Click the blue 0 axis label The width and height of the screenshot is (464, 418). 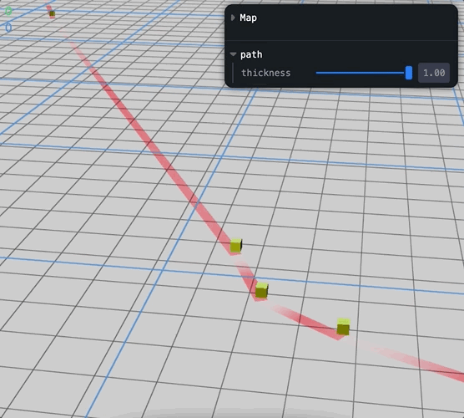8,28
